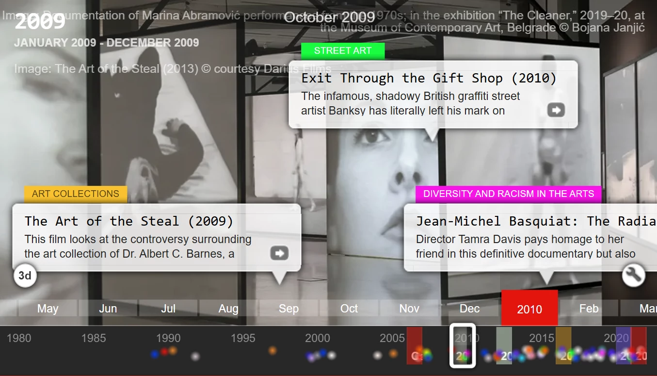Viewport: 657px width, 376px height.
Task: Open arrow on Exit Through the Gift Shop card
Action: pyautogui.click(x=556, y=110)
